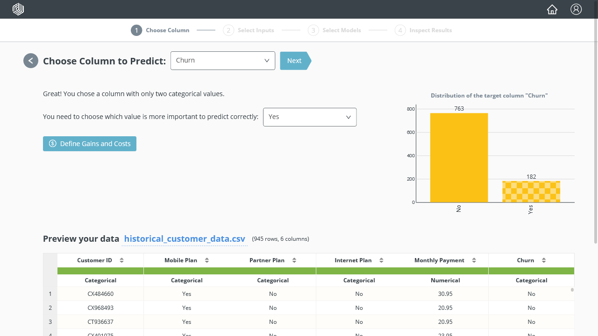Sort the Partner Plan column

(294, 260)
